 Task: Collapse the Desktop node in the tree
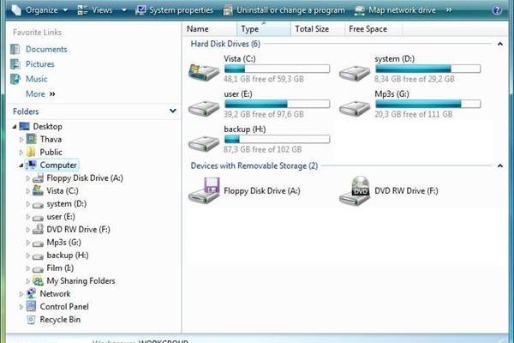click(15, 127)
